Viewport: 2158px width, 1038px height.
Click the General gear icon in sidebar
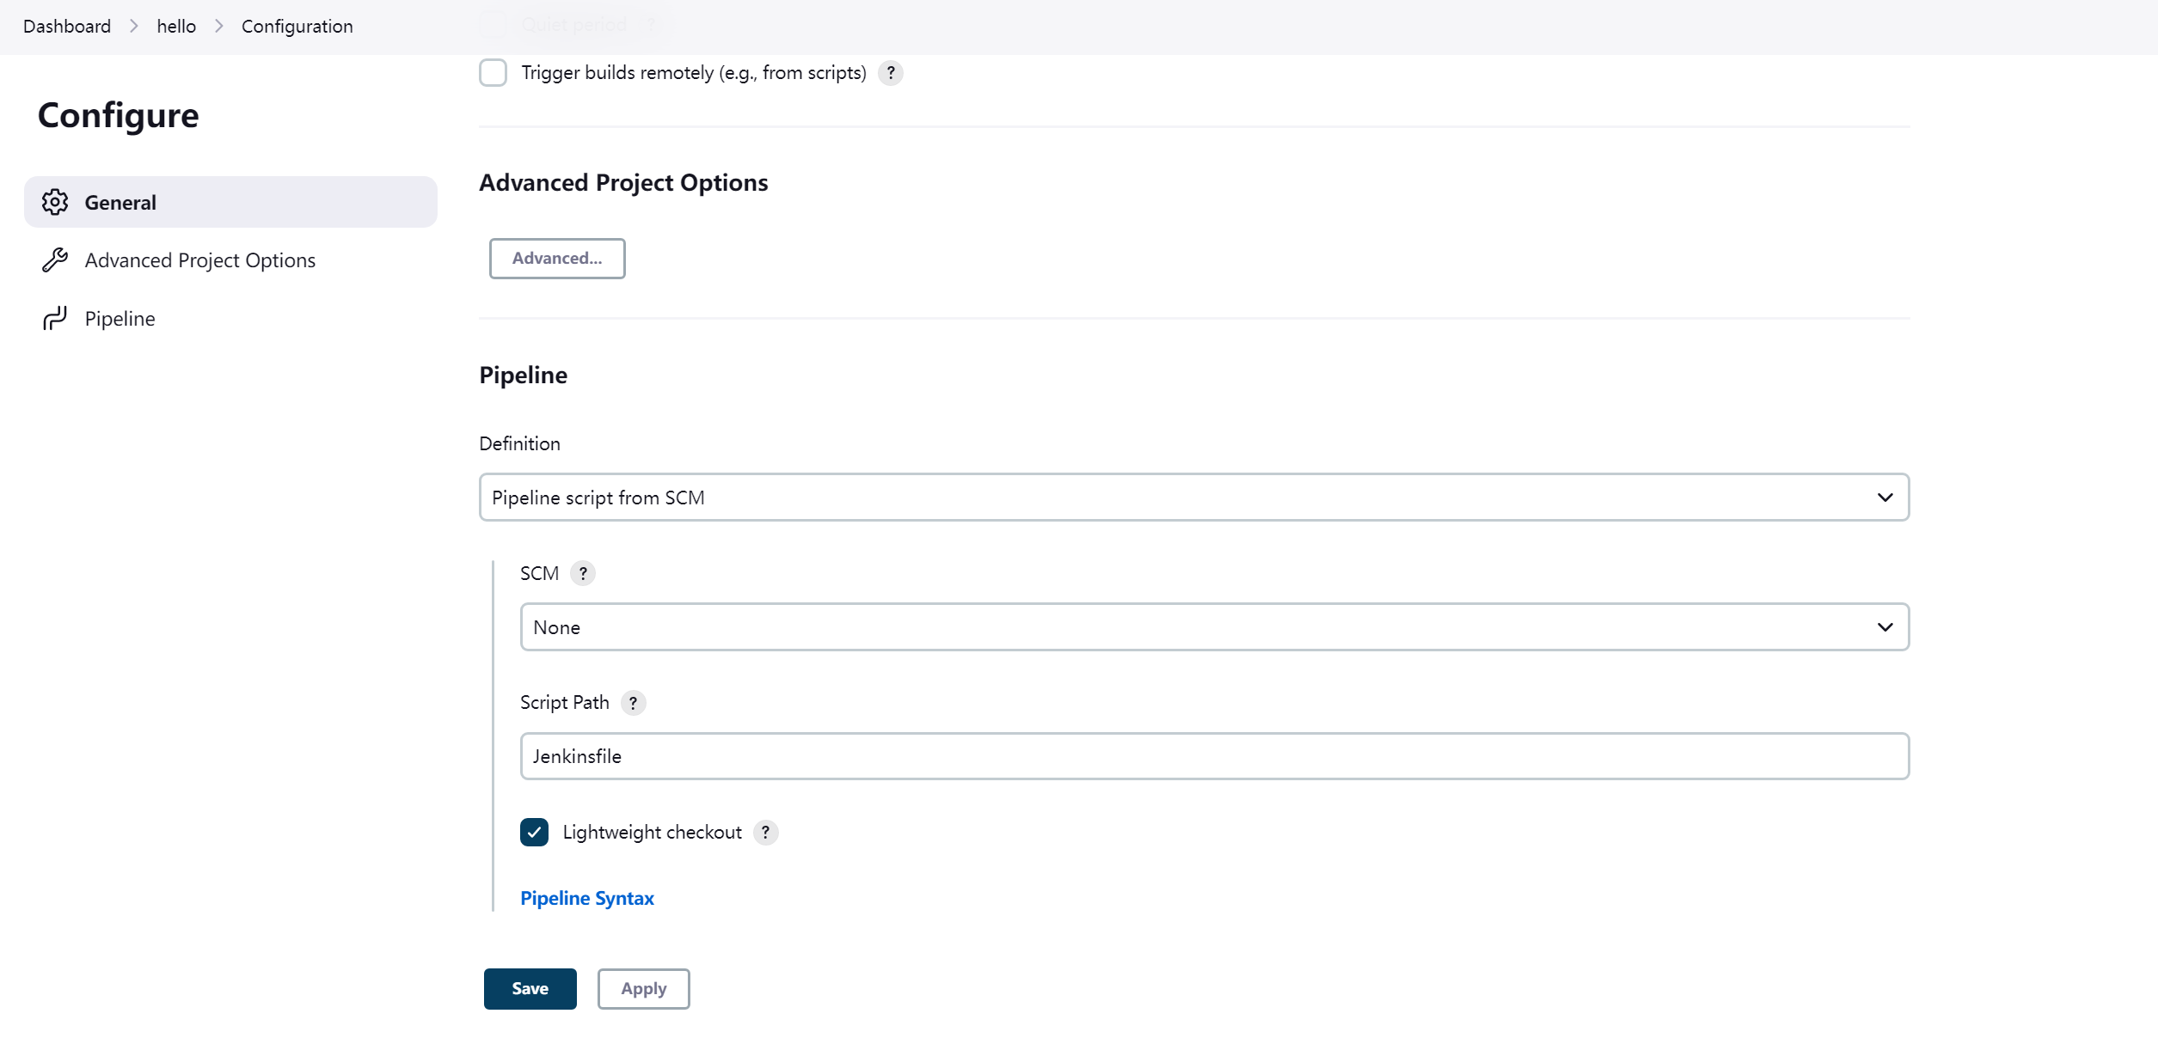(55, 202)
